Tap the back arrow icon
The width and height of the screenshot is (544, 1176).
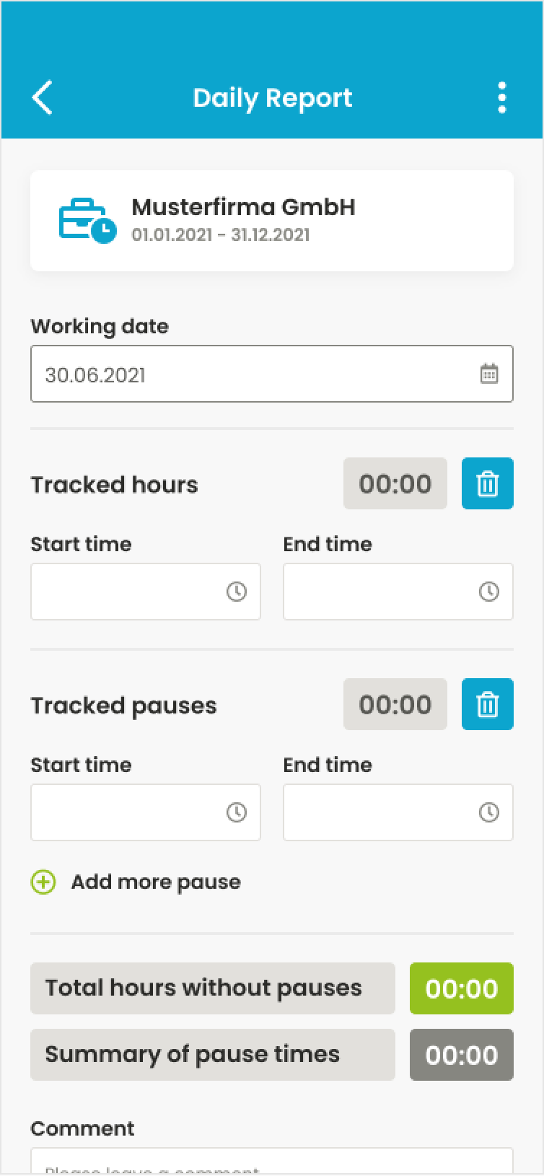(43, 97)
